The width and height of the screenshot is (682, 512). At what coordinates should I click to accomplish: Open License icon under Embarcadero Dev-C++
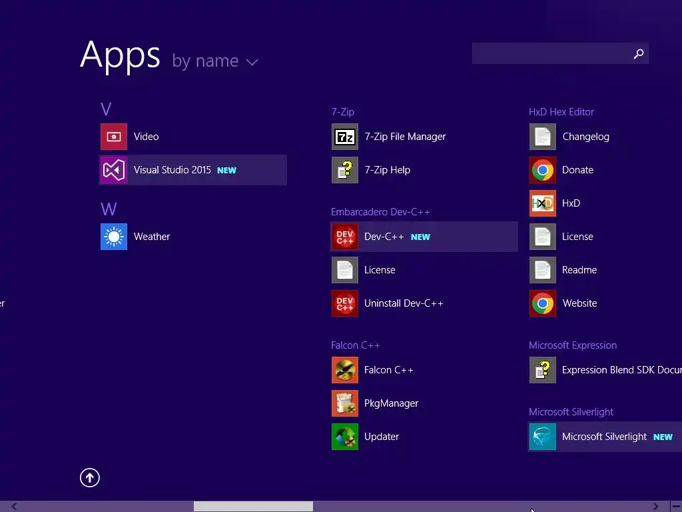coord(345,270)
